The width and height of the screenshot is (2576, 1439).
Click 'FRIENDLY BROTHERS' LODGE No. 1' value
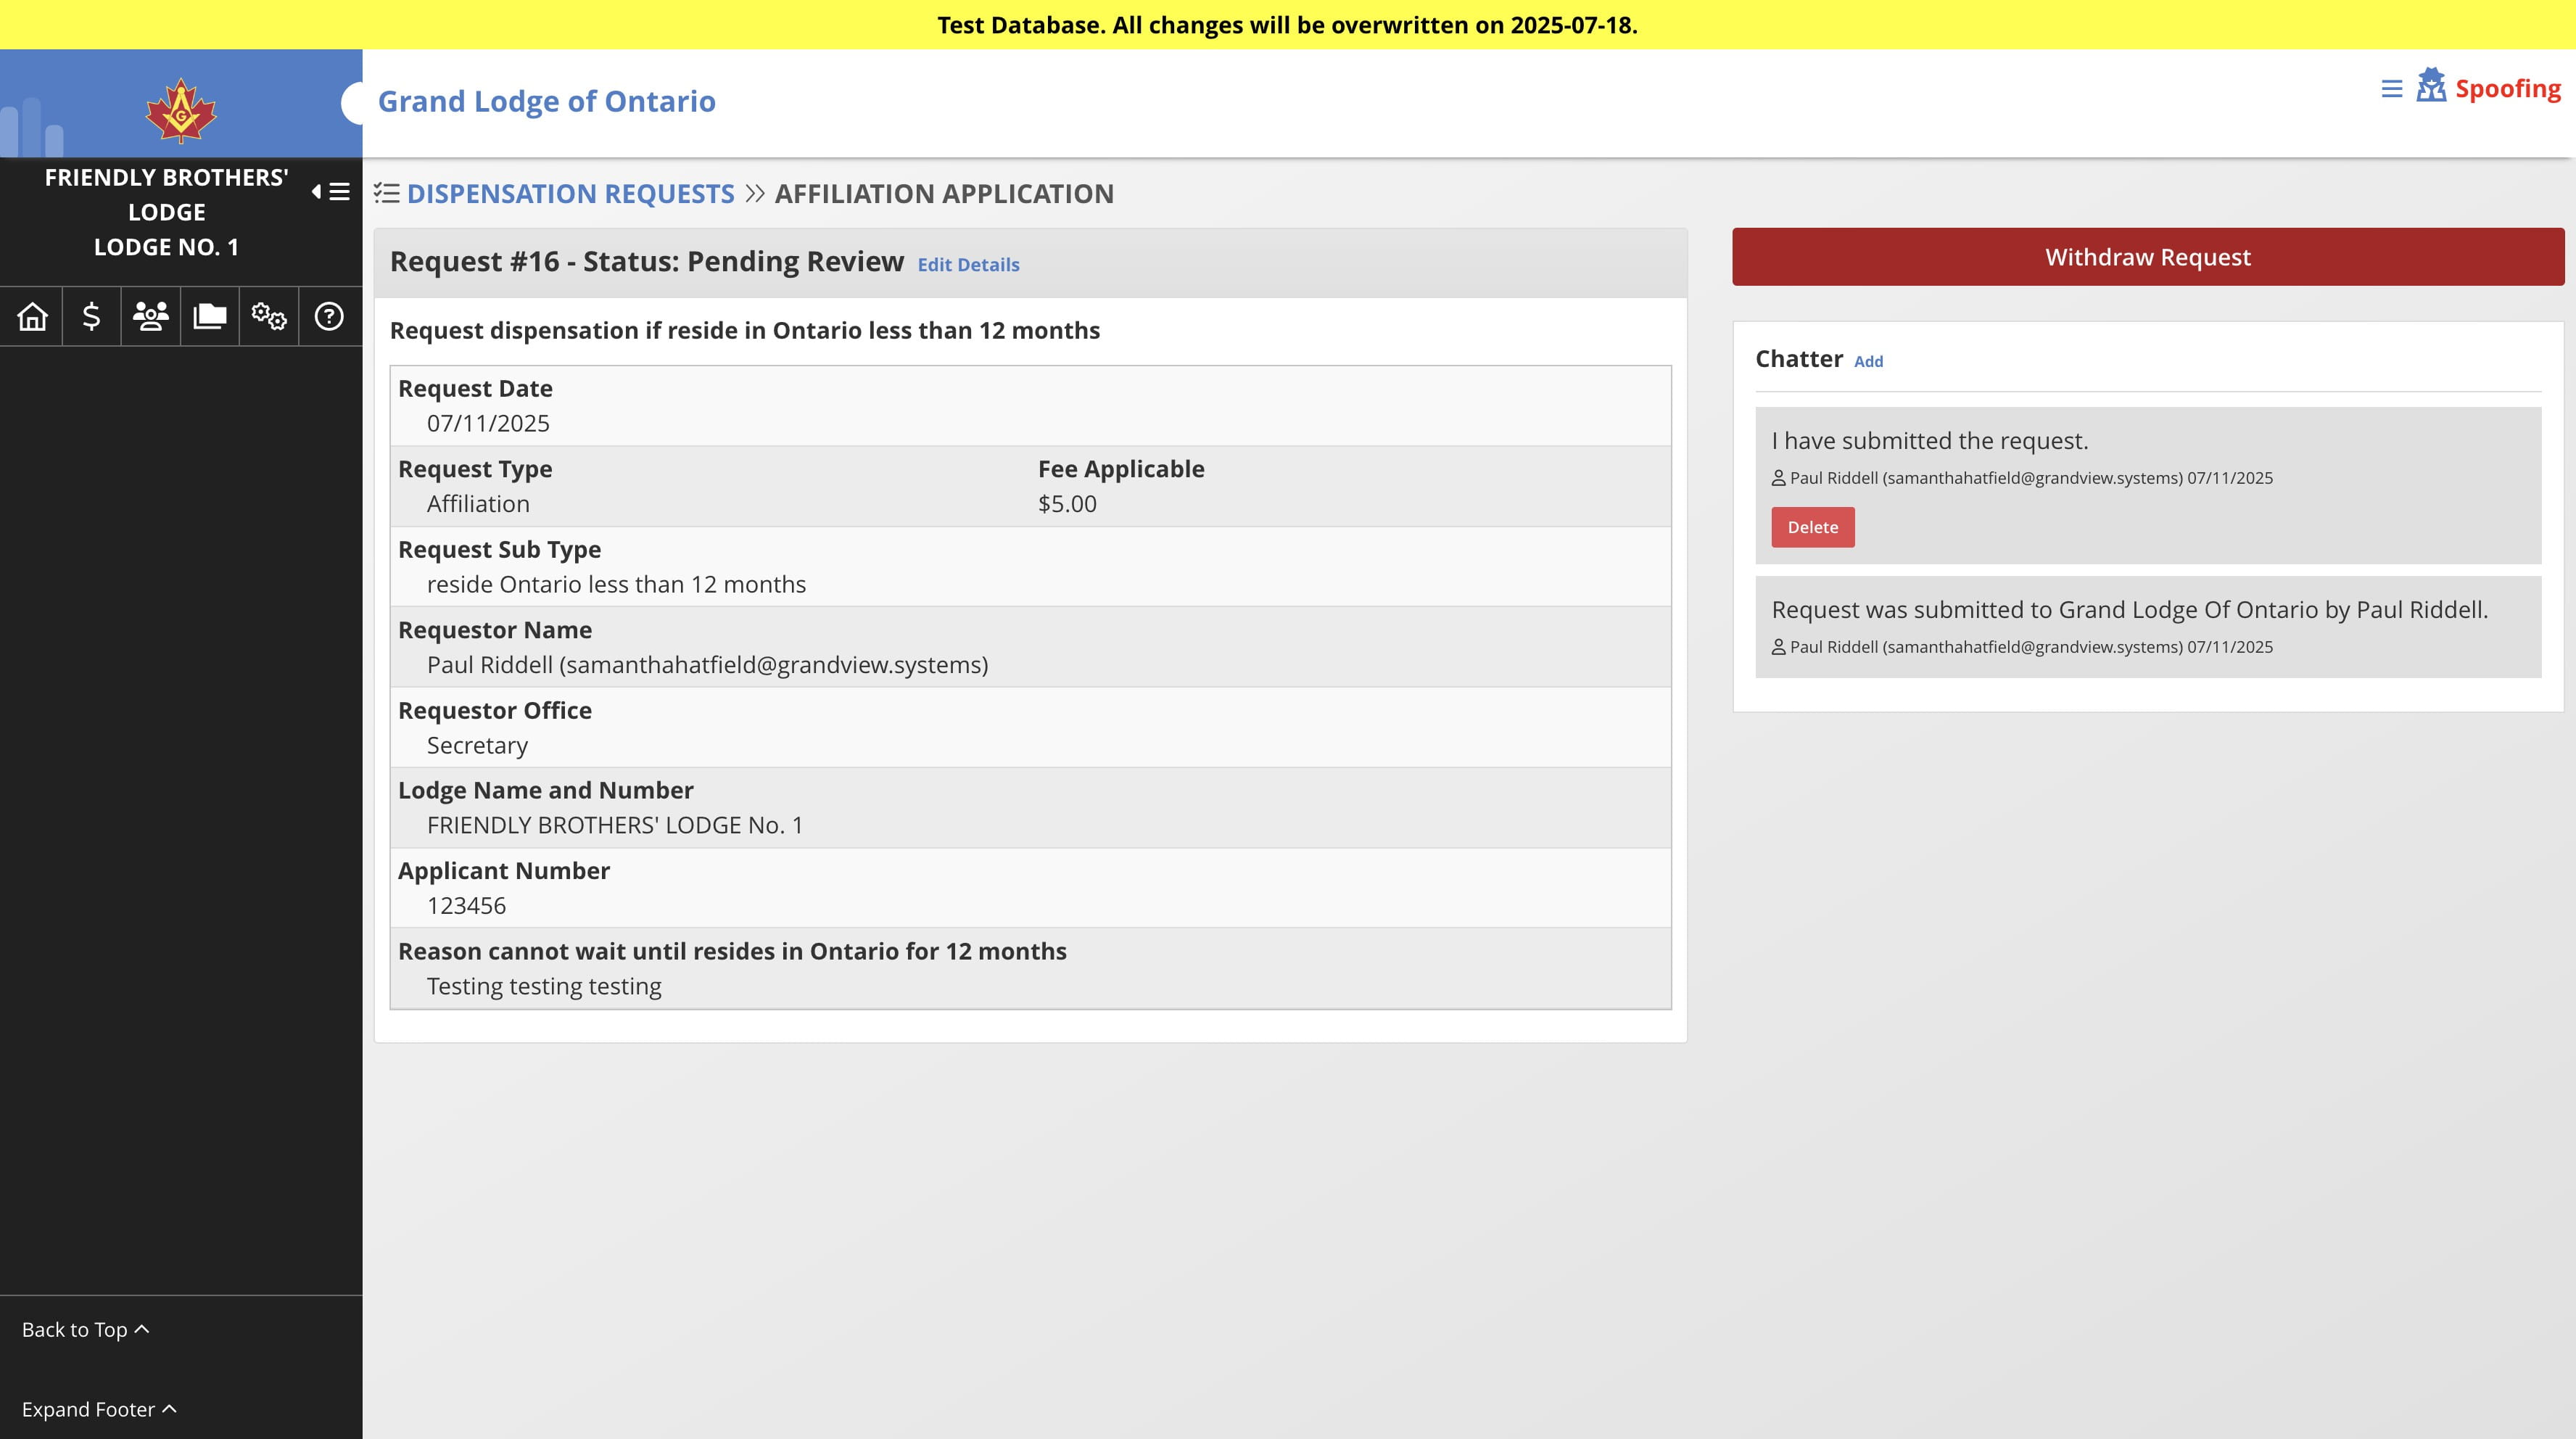coord(615,826)
